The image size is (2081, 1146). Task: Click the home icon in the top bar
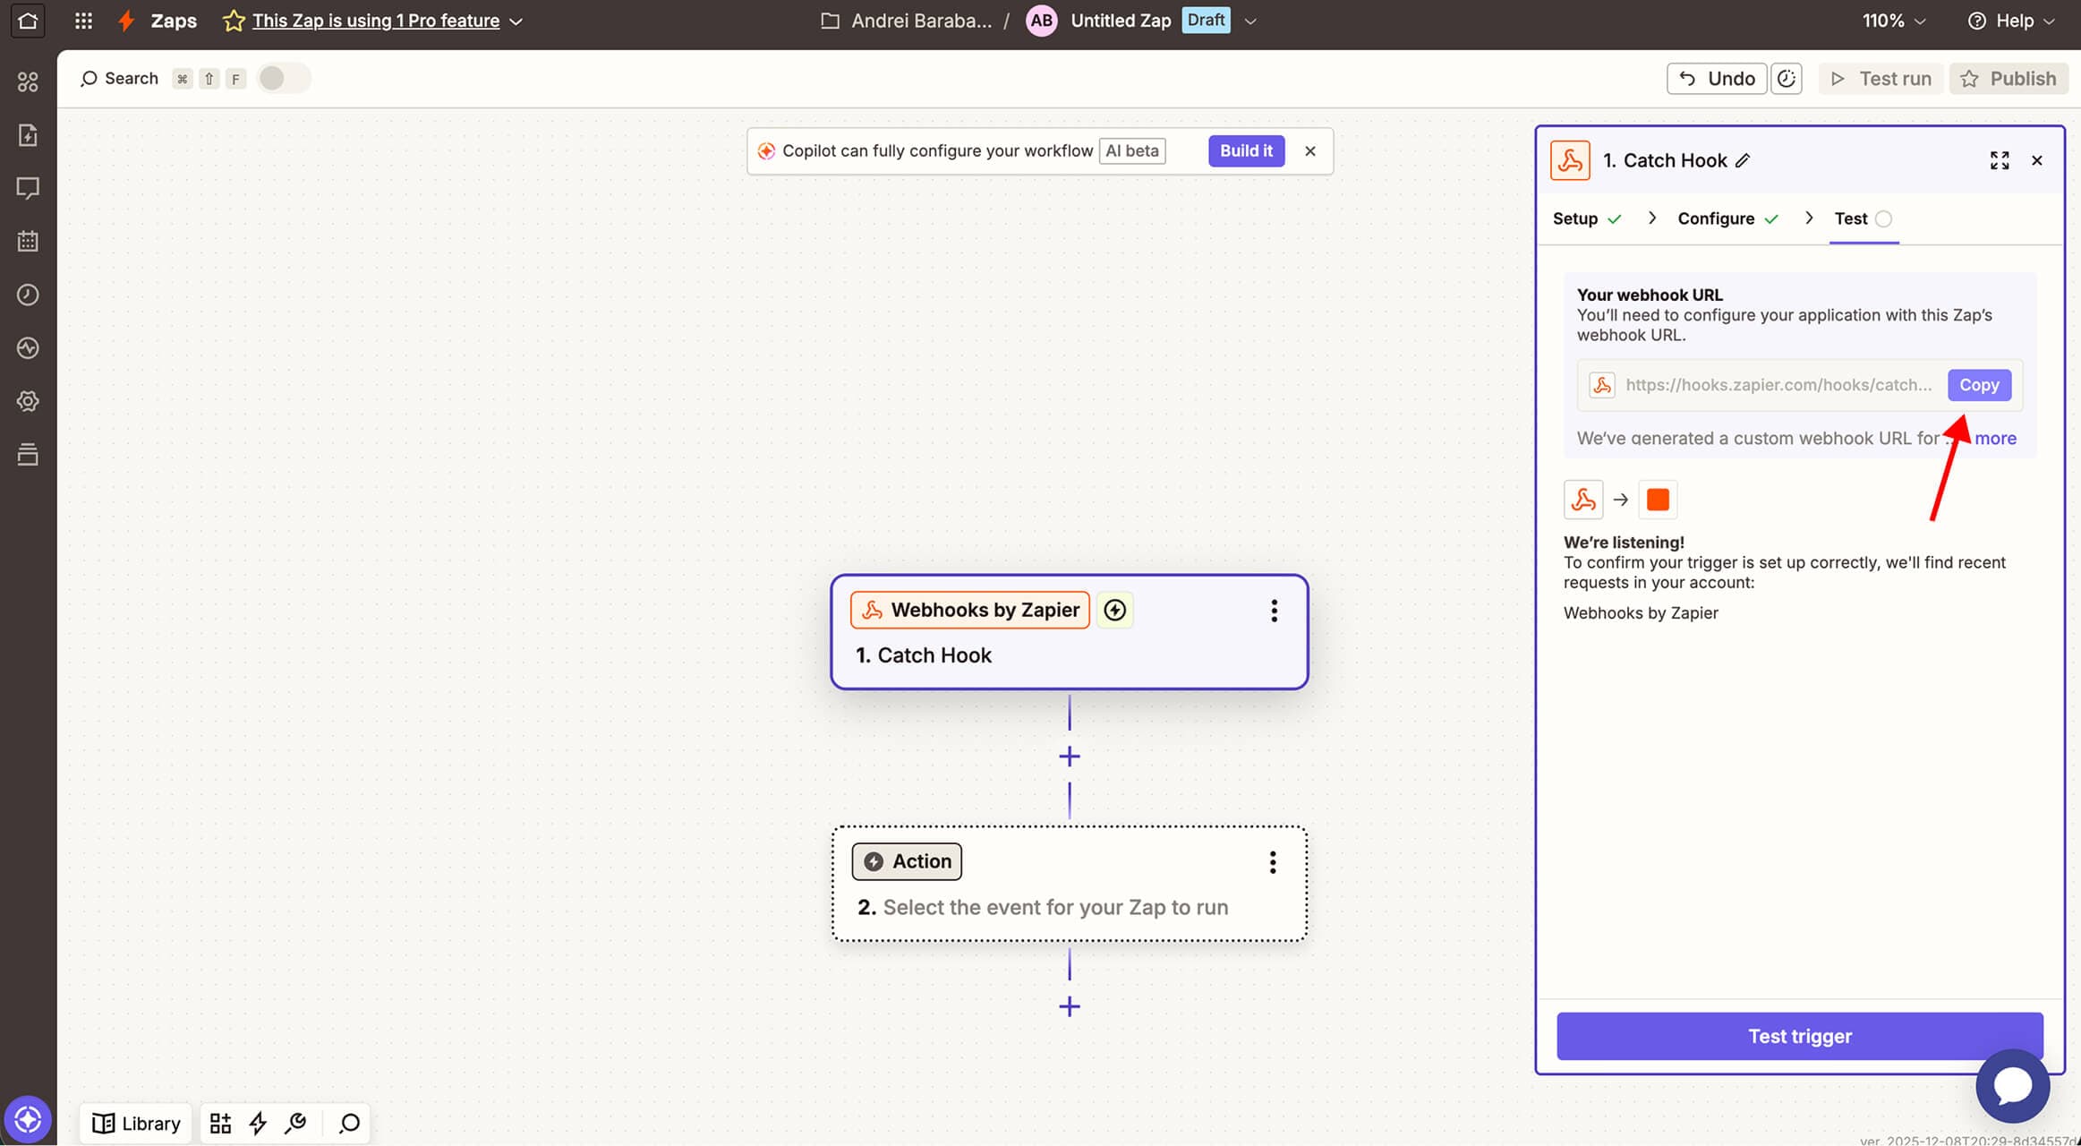28,20
